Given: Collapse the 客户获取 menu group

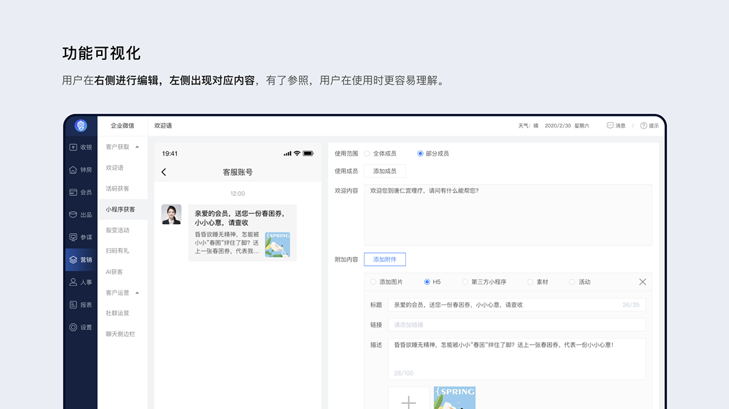Looking at the screenshot, I should [137, 147].
